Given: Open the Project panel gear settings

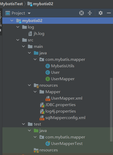Looking at the screenshot, I should 101,13.
